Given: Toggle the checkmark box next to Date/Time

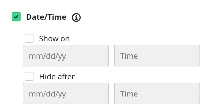Looking at the screenshot, I should coord(16,17).
